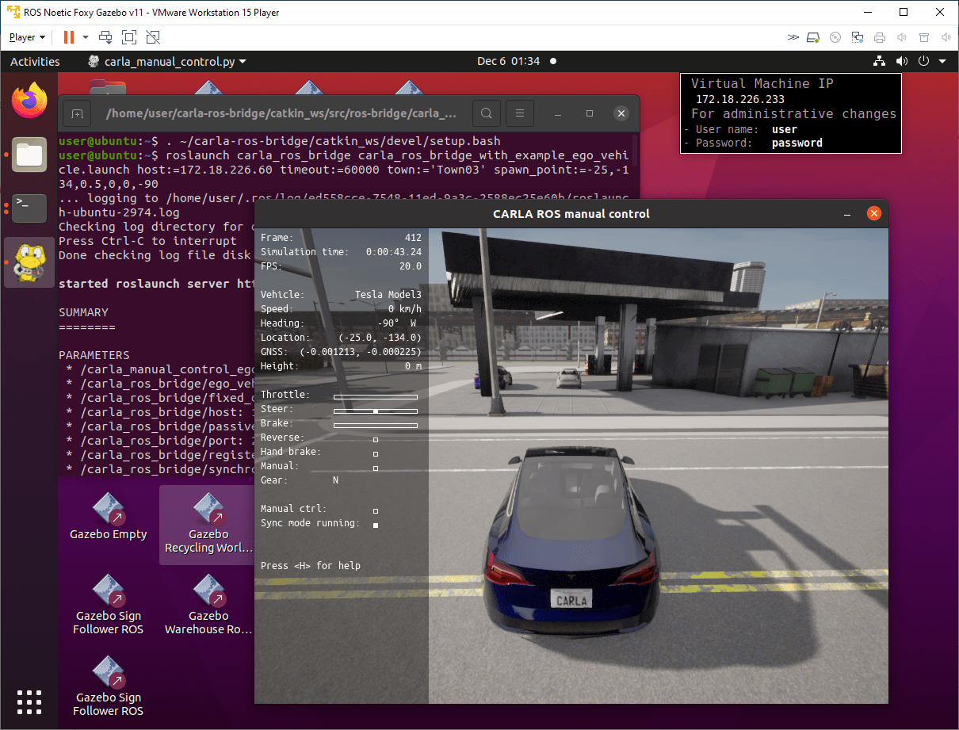This screenshot has height=730, width=959.
Task: Enter VMware full screen mode
Action: (129, 37)
